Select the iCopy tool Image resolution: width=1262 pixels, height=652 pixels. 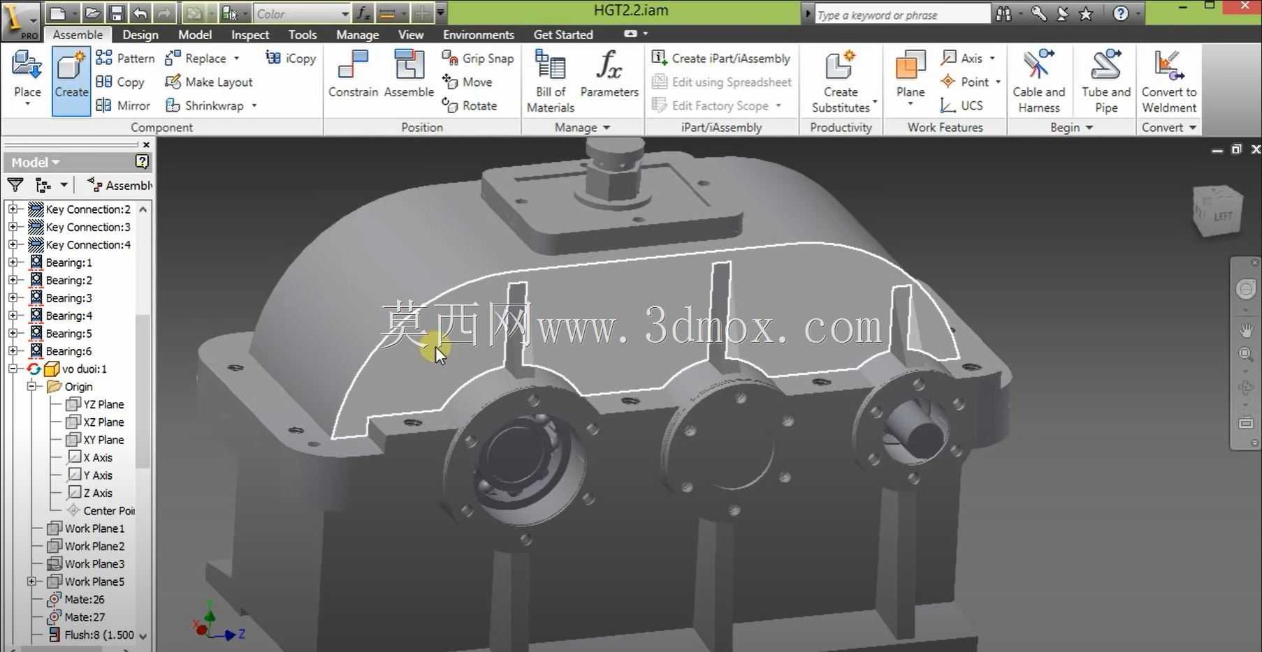(291, 58)
